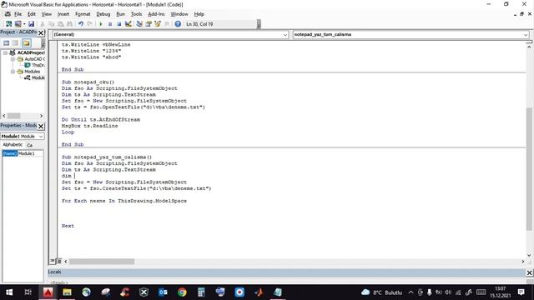Click the Project pane horizontal scrollbar thumb
Viewport: 534px width, 300px height.
tap(14, 116)
